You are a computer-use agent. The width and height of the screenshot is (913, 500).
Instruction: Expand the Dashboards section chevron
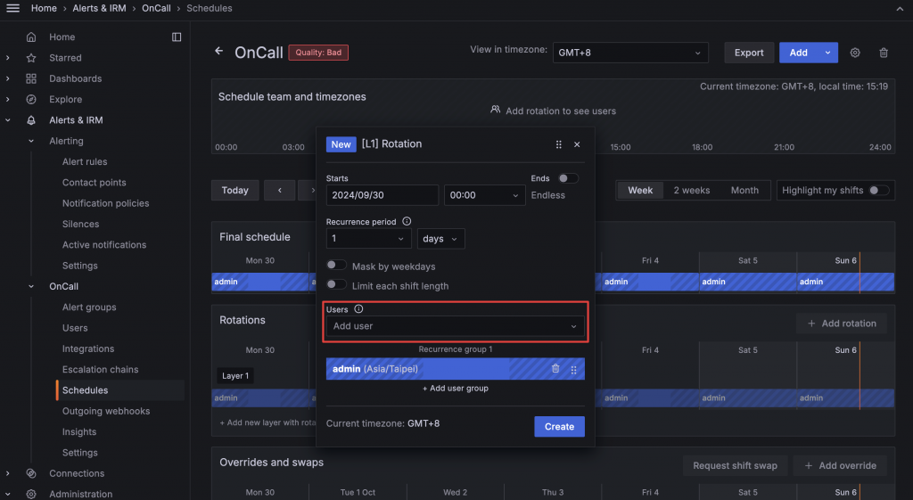(7, 78)
